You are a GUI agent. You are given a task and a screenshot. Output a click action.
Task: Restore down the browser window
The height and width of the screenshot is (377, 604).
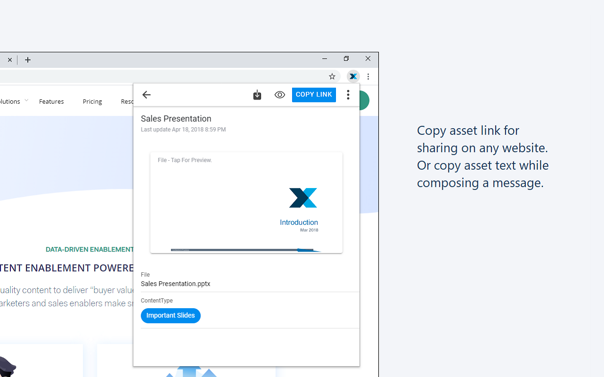point(346,59)
